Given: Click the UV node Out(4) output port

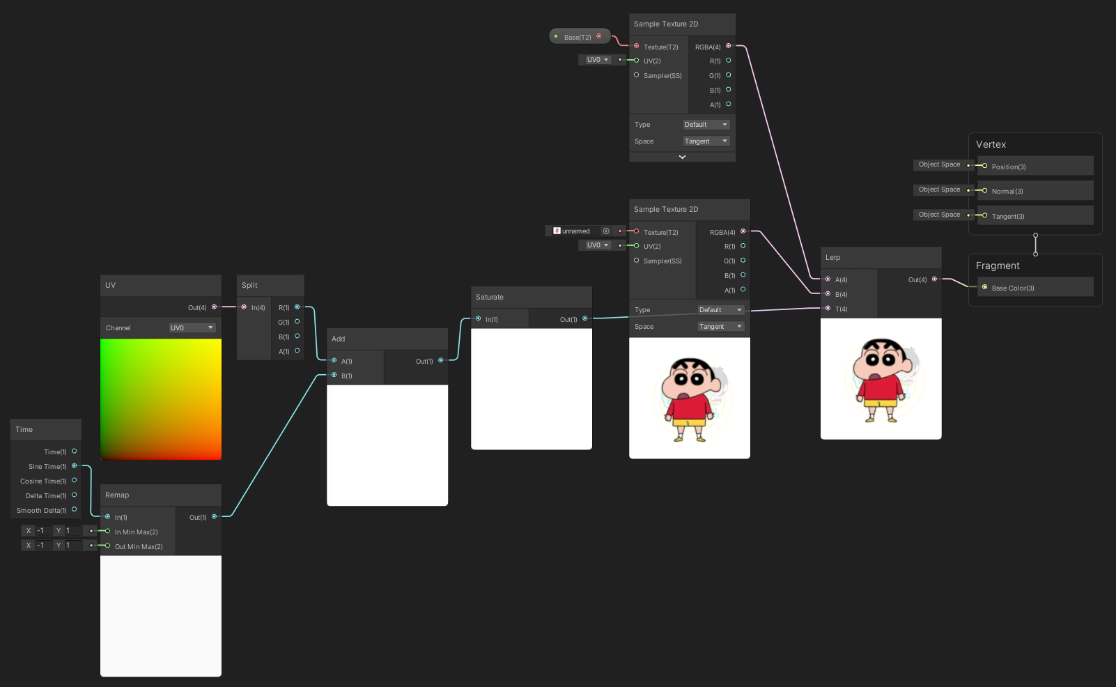Looking at the screenshot, I should pyautogui.click(x=214, y=307).
